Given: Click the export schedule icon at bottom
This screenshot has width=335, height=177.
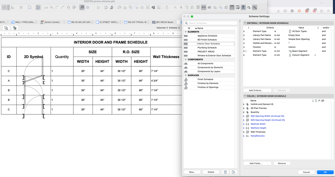Looking at the screenshot, I should tap(233, 172).
